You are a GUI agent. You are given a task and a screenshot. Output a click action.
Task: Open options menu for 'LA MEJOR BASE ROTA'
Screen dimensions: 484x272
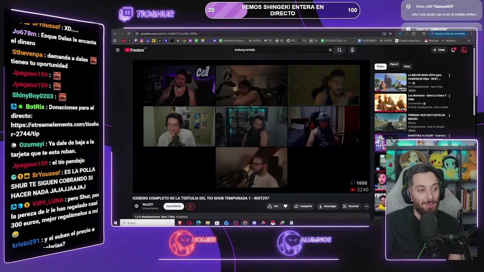pos(449,76)
